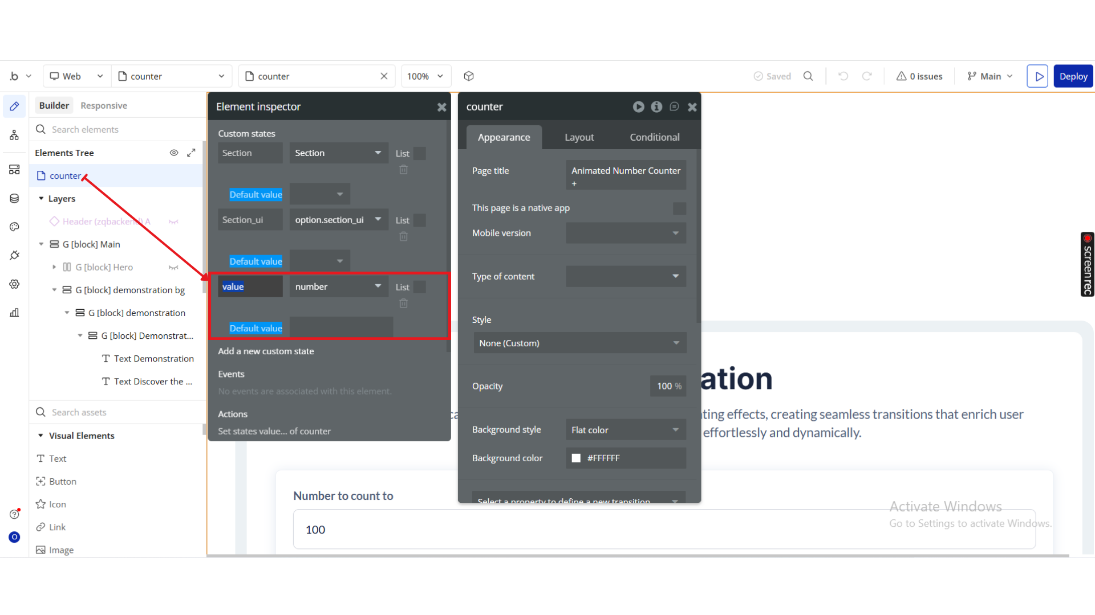
Task: Click 'Add a new custom state'
Action: coord(266,351)
